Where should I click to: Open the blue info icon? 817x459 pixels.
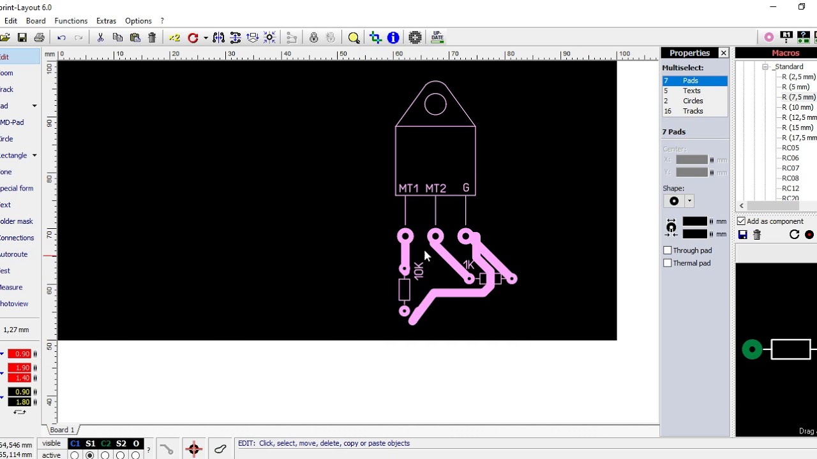click(393, 38)
